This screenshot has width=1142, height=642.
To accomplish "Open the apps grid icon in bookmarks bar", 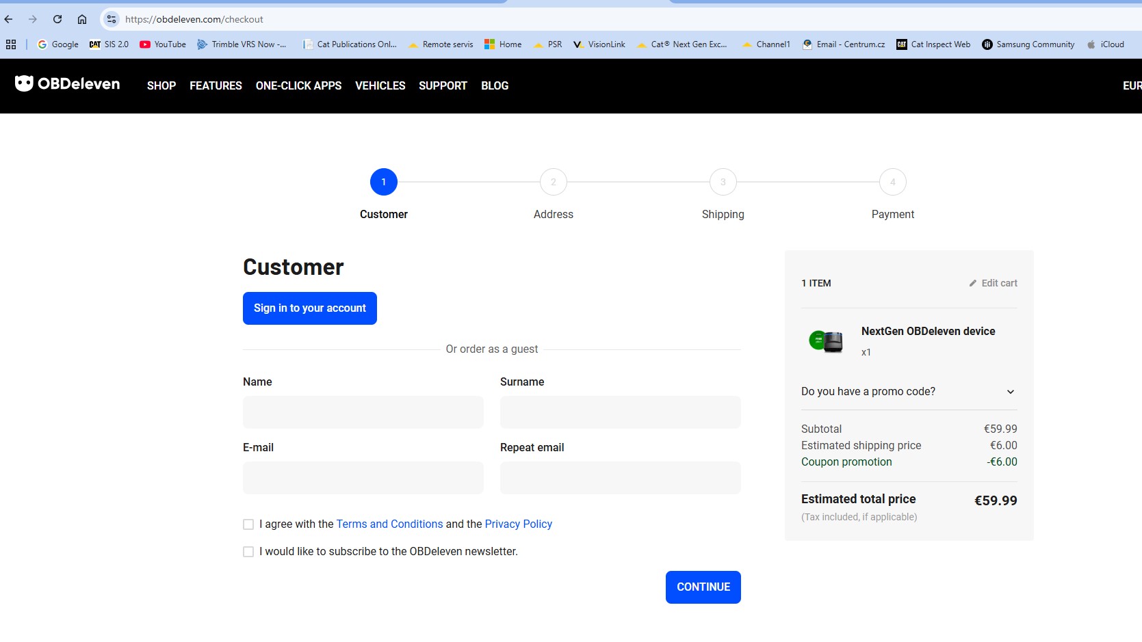I will (x=11, y=44).
